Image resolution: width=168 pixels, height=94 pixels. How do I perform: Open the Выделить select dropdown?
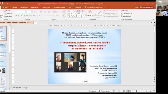(x=126, y=16)
